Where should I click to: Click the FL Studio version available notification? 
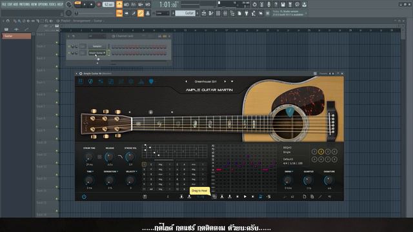click(x=288, y=13)
